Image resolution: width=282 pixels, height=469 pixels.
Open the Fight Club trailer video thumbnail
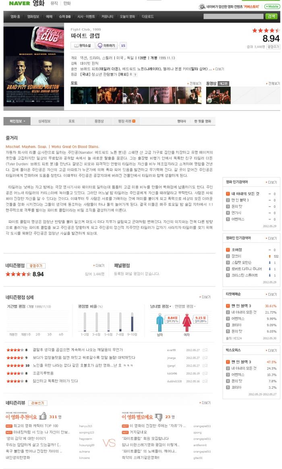coord(218,95)
